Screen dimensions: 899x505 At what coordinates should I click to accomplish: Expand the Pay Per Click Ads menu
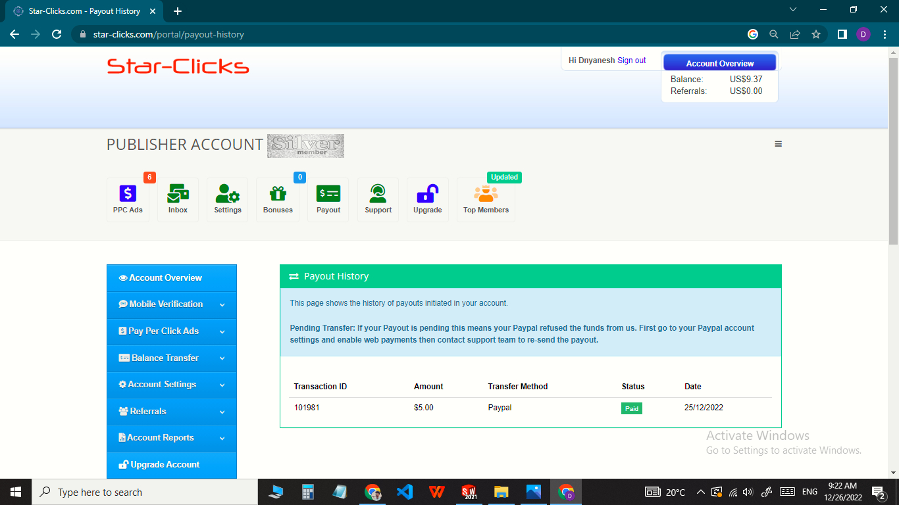[x=171, y=331]
